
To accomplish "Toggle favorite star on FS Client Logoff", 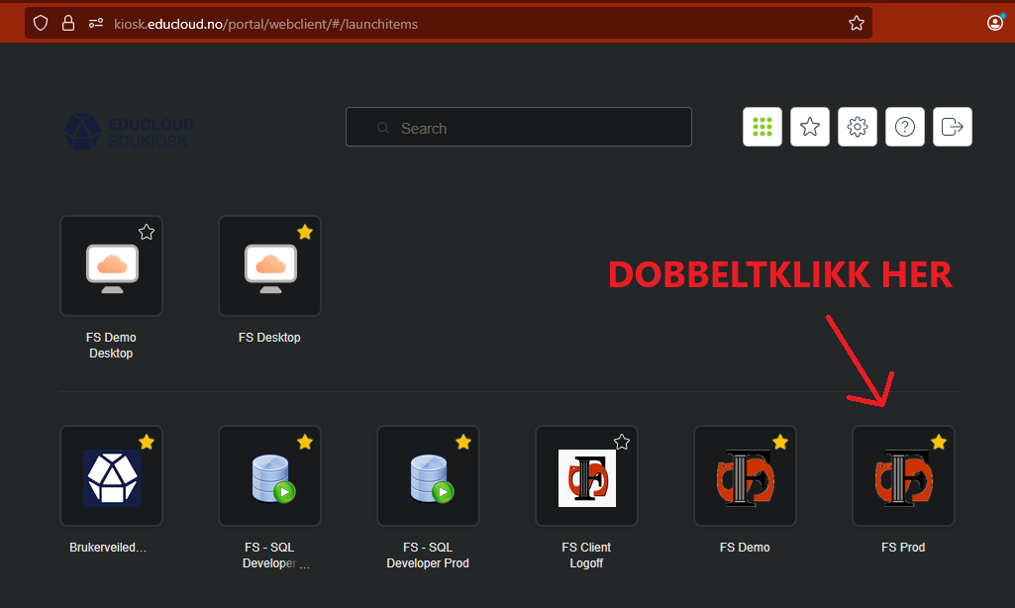I will (x=622, y=442).
